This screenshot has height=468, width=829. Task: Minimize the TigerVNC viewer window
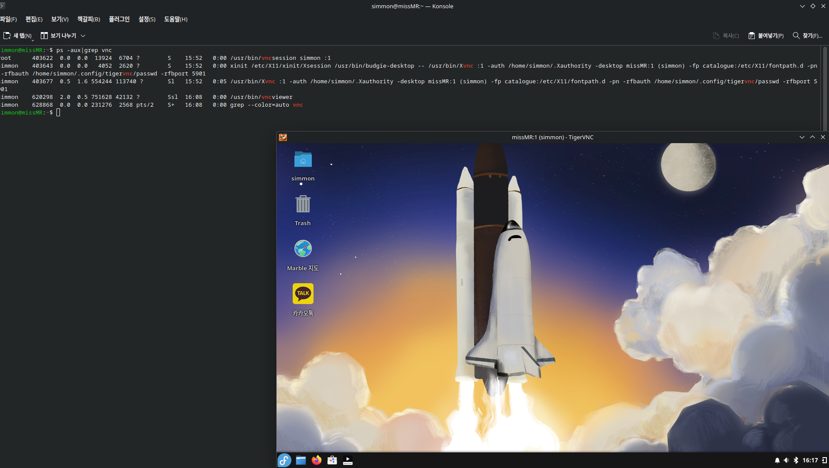click(x=802, y=137)
